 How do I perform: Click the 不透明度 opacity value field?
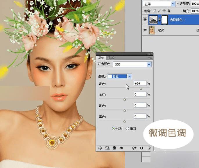[x=195, y=4]
